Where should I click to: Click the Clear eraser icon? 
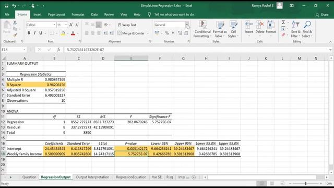coord(283,35)
